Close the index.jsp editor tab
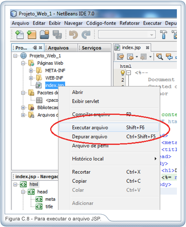The image size is (186, 227). click(147, 48)
